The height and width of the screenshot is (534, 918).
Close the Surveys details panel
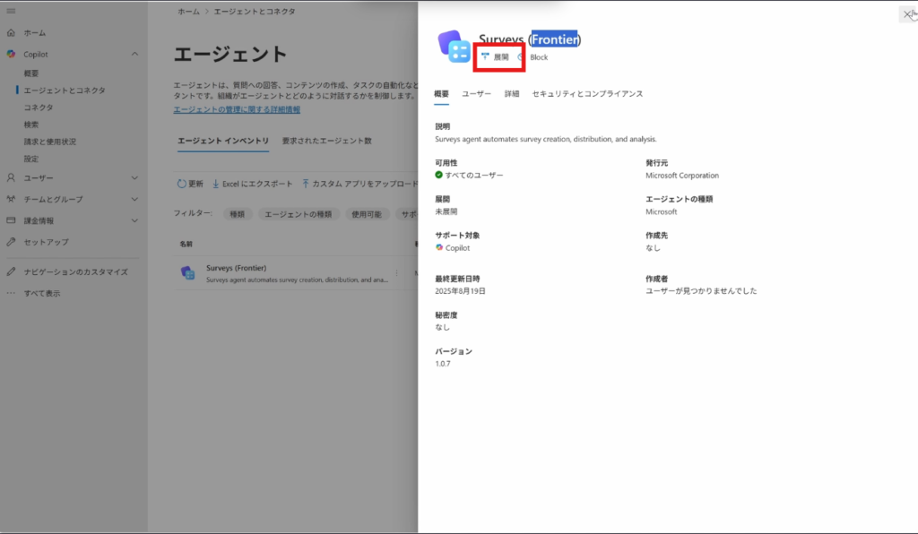pos(906,14)
